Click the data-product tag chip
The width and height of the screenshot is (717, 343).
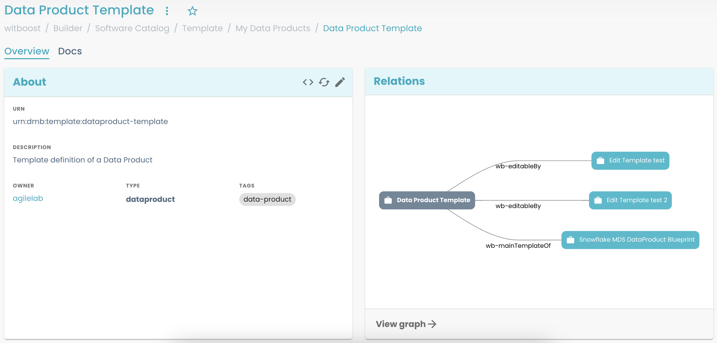click(267, 199)
